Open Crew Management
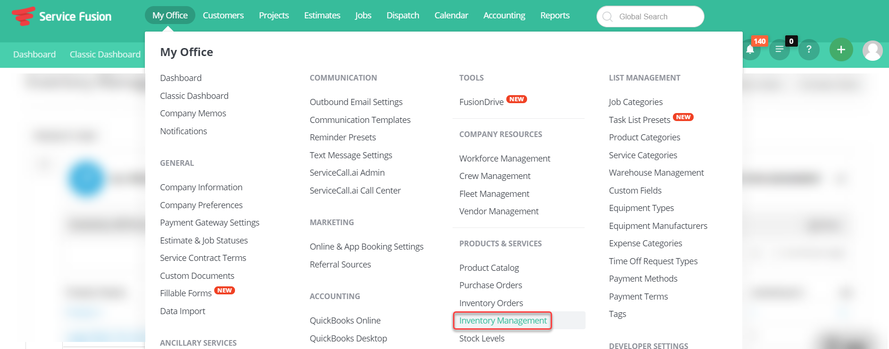Viewport: 889px width, 349px height. click(x=495, y=176)
